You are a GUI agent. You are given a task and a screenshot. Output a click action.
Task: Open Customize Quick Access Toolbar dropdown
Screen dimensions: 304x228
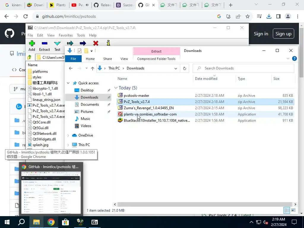(91, 51)
